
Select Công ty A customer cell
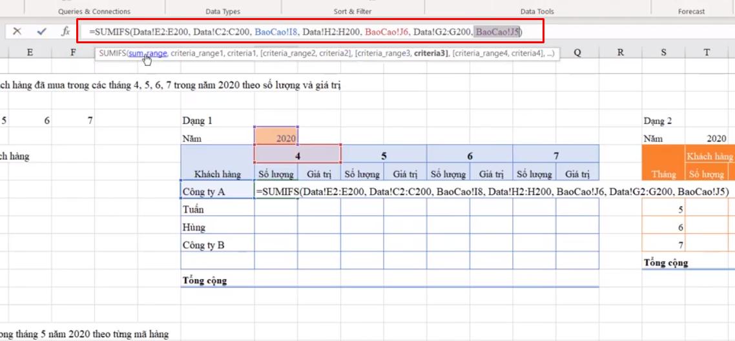tap(218, 189)
